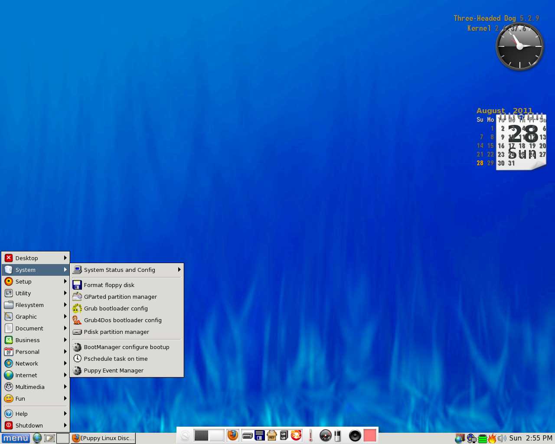
Task: Click the pink square at dock end
Action: pos(369,435)
